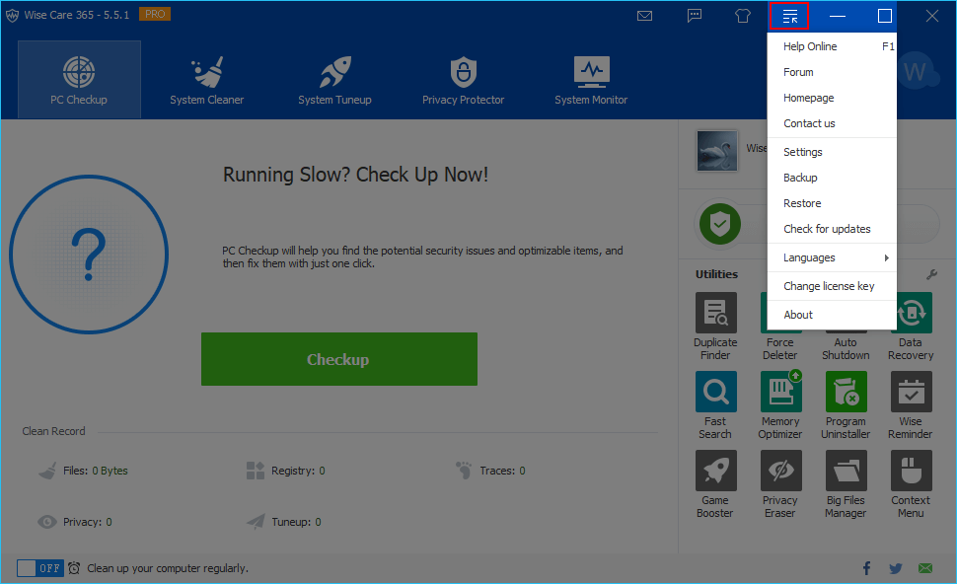Select Change license key
This screenshot has height=584, width=957.
832,286
